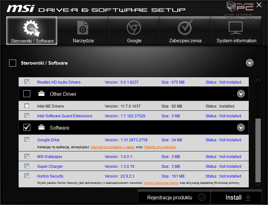Click Size : 161 MB text
This screenshot has width=268, height=205.
(x=173, y=176)
